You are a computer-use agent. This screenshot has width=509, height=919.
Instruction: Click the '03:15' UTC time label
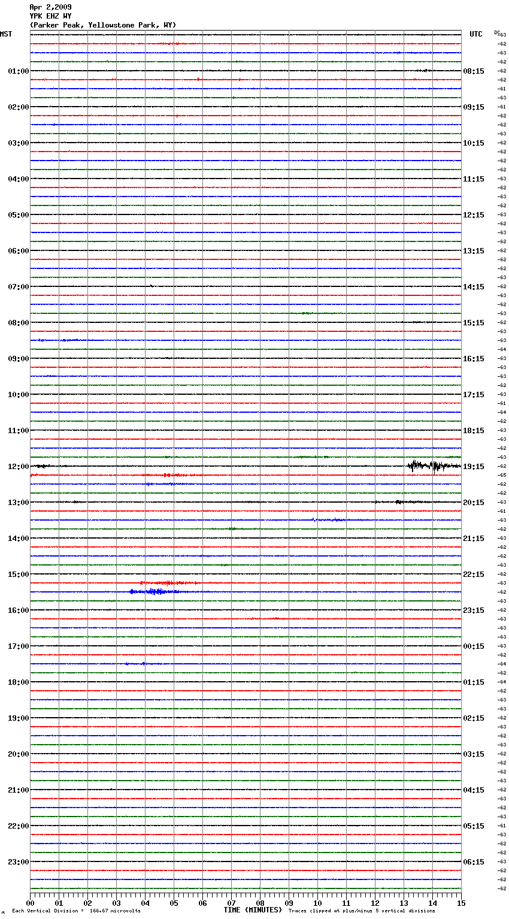click(x=474, y=754)
